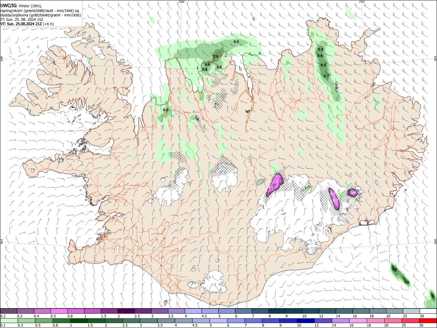Viewport: 437px width, 328px height.
Task: Click the pale grey swatch labelled 25 on the top scale
Action: 411,311
